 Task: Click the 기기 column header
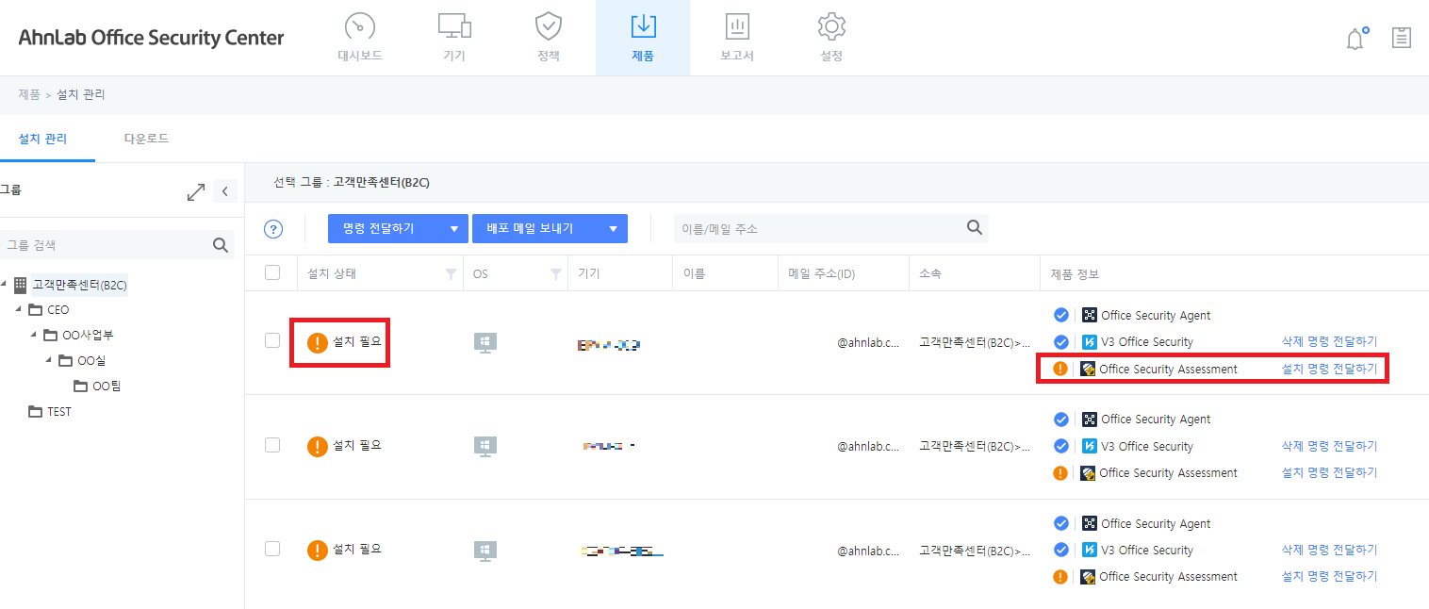point(589,274)
